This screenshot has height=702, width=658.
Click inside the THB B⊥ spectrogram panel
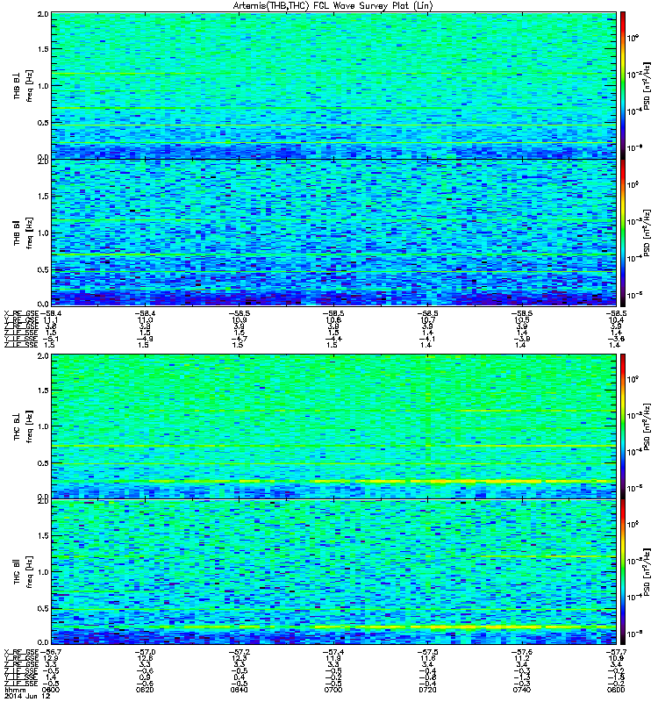[334, 85]
